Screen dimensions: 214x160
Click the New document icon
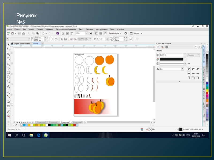(x=8, y=33)
